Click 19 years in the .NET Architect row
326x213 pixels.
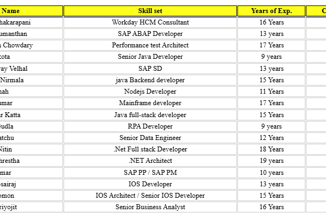point(272,161)
